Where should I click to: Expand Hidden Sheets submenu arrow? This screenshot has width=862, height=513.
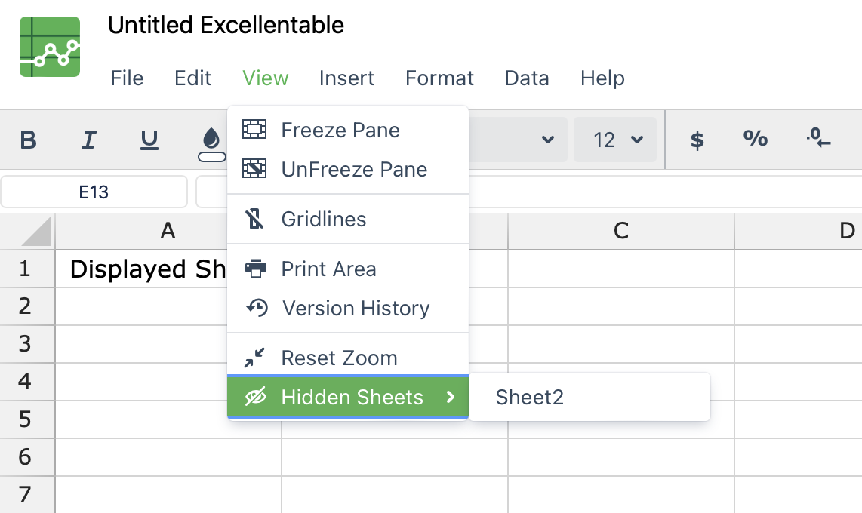(451, 397)
